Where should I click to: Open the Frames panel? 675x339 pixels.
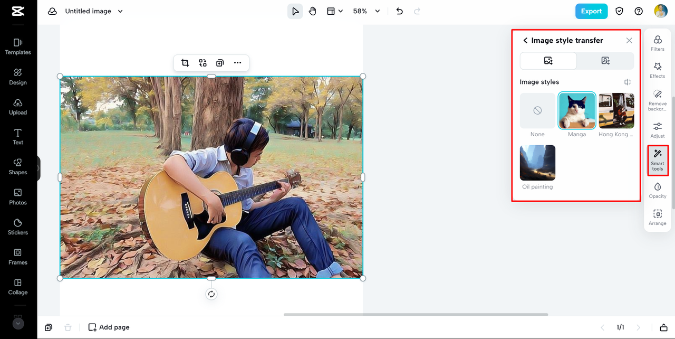tap(18, 257)
